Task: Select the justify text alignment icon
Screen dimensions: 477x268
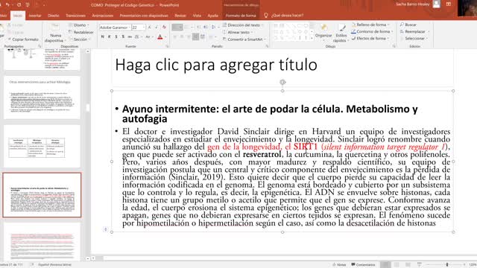Action: point(195,36)
